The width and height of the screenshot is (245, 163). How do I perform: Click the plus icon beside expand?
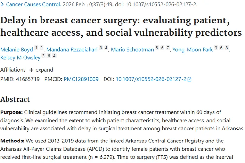point(31,70)
